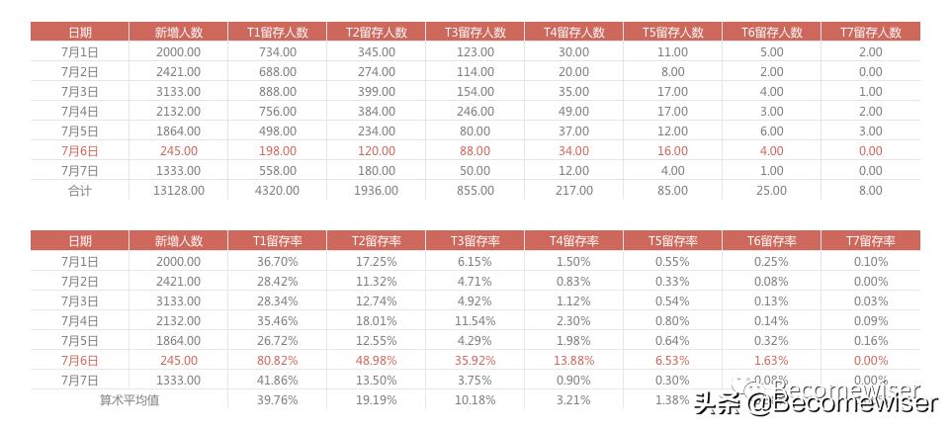
Task: Click the red 198.00 cell
Action: 277,150
